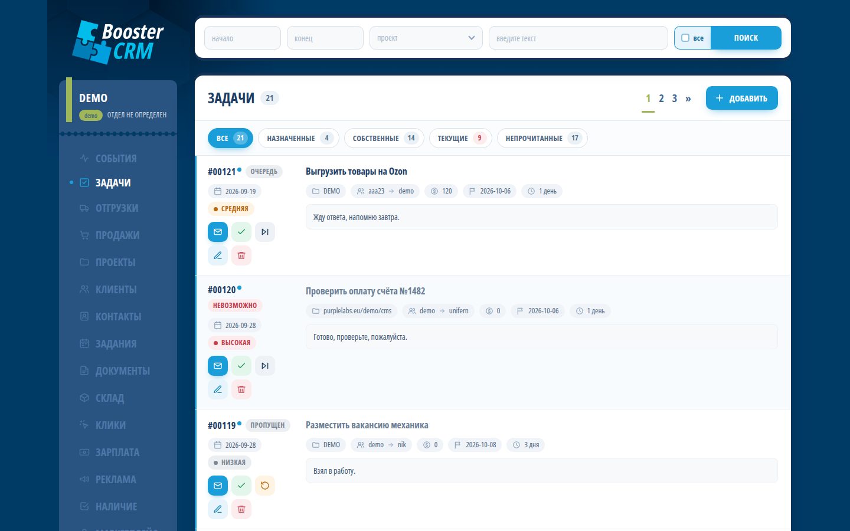Edit task #00120 with pencil icon
This screenshot has height=531, width=850.
point(218,389)
